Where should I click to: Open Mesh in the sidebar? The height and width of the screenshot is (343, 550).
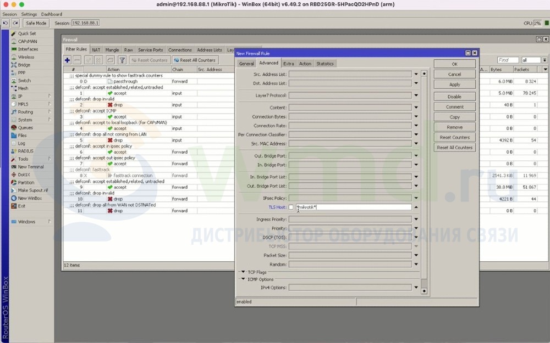(x=23, y=88)
